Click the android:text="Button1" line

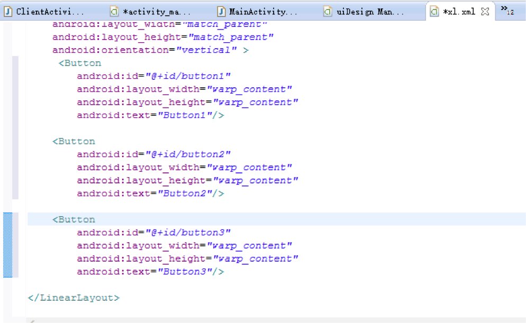(x=150, y=116)
